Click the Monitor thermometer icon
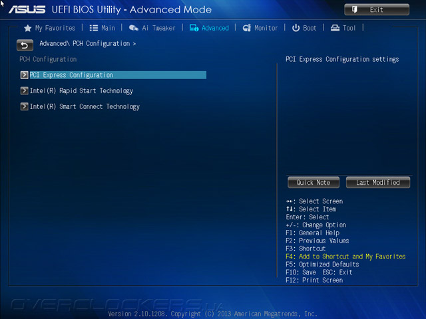Image resolution: width=426 pixels, height=319 pixels. click(x=247, y=28)
